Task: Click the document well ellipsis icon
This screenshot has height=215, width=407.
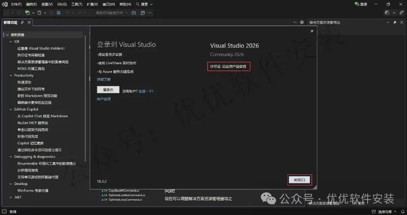Action: (295, 23)
